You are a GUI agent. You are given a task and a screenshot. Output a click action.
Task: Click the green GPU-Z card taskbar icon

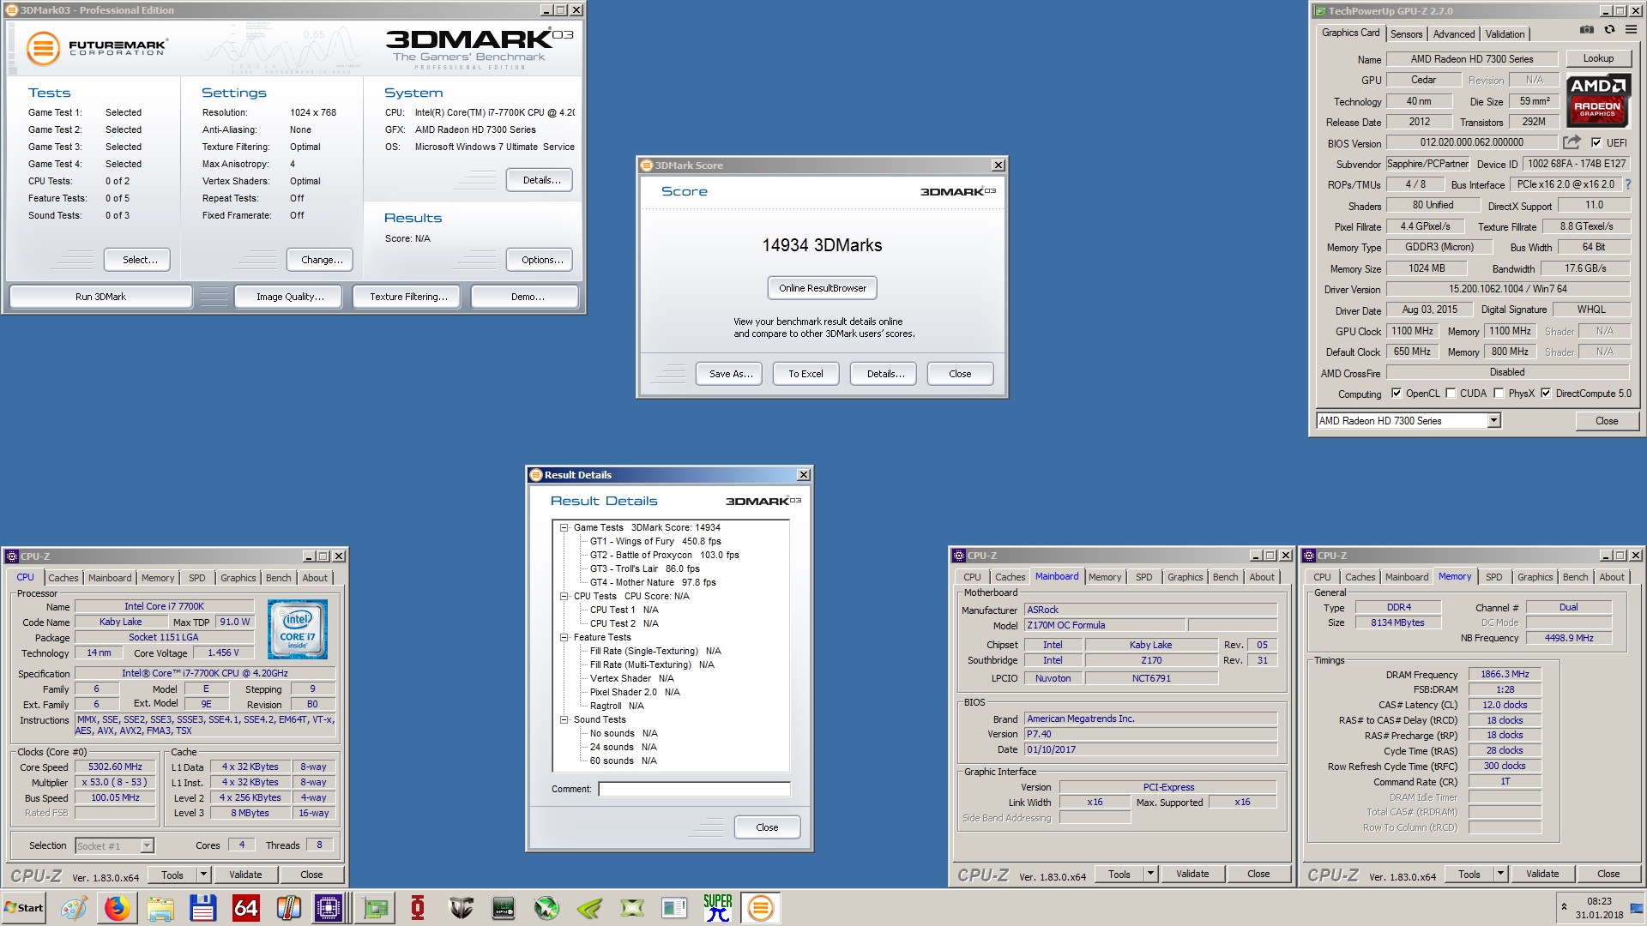375,908
